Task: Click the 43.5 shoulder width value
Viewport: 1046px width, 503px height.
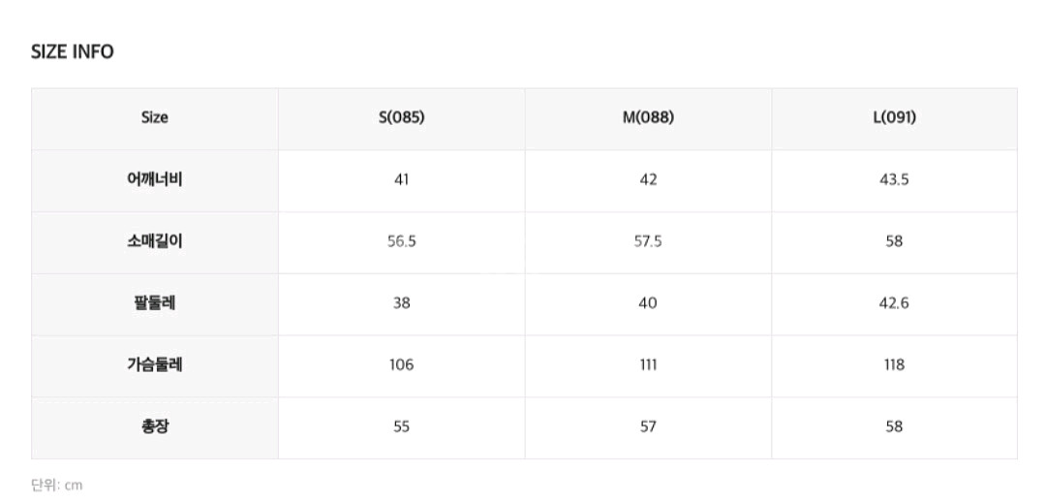Action: click(x=894, y=179)
